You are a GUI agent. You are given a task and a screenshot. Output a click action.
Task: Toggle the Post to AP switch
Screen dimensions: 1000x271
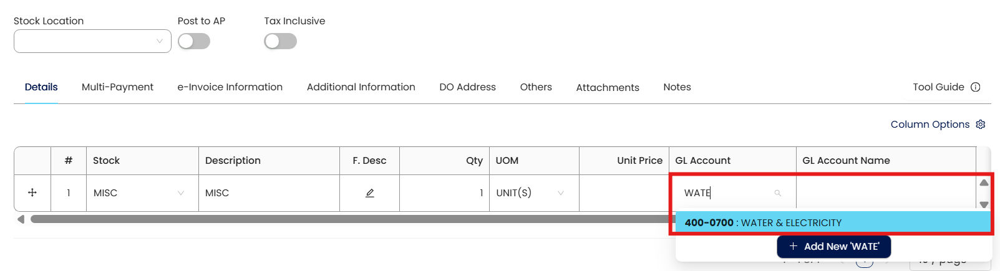[194, 41]
